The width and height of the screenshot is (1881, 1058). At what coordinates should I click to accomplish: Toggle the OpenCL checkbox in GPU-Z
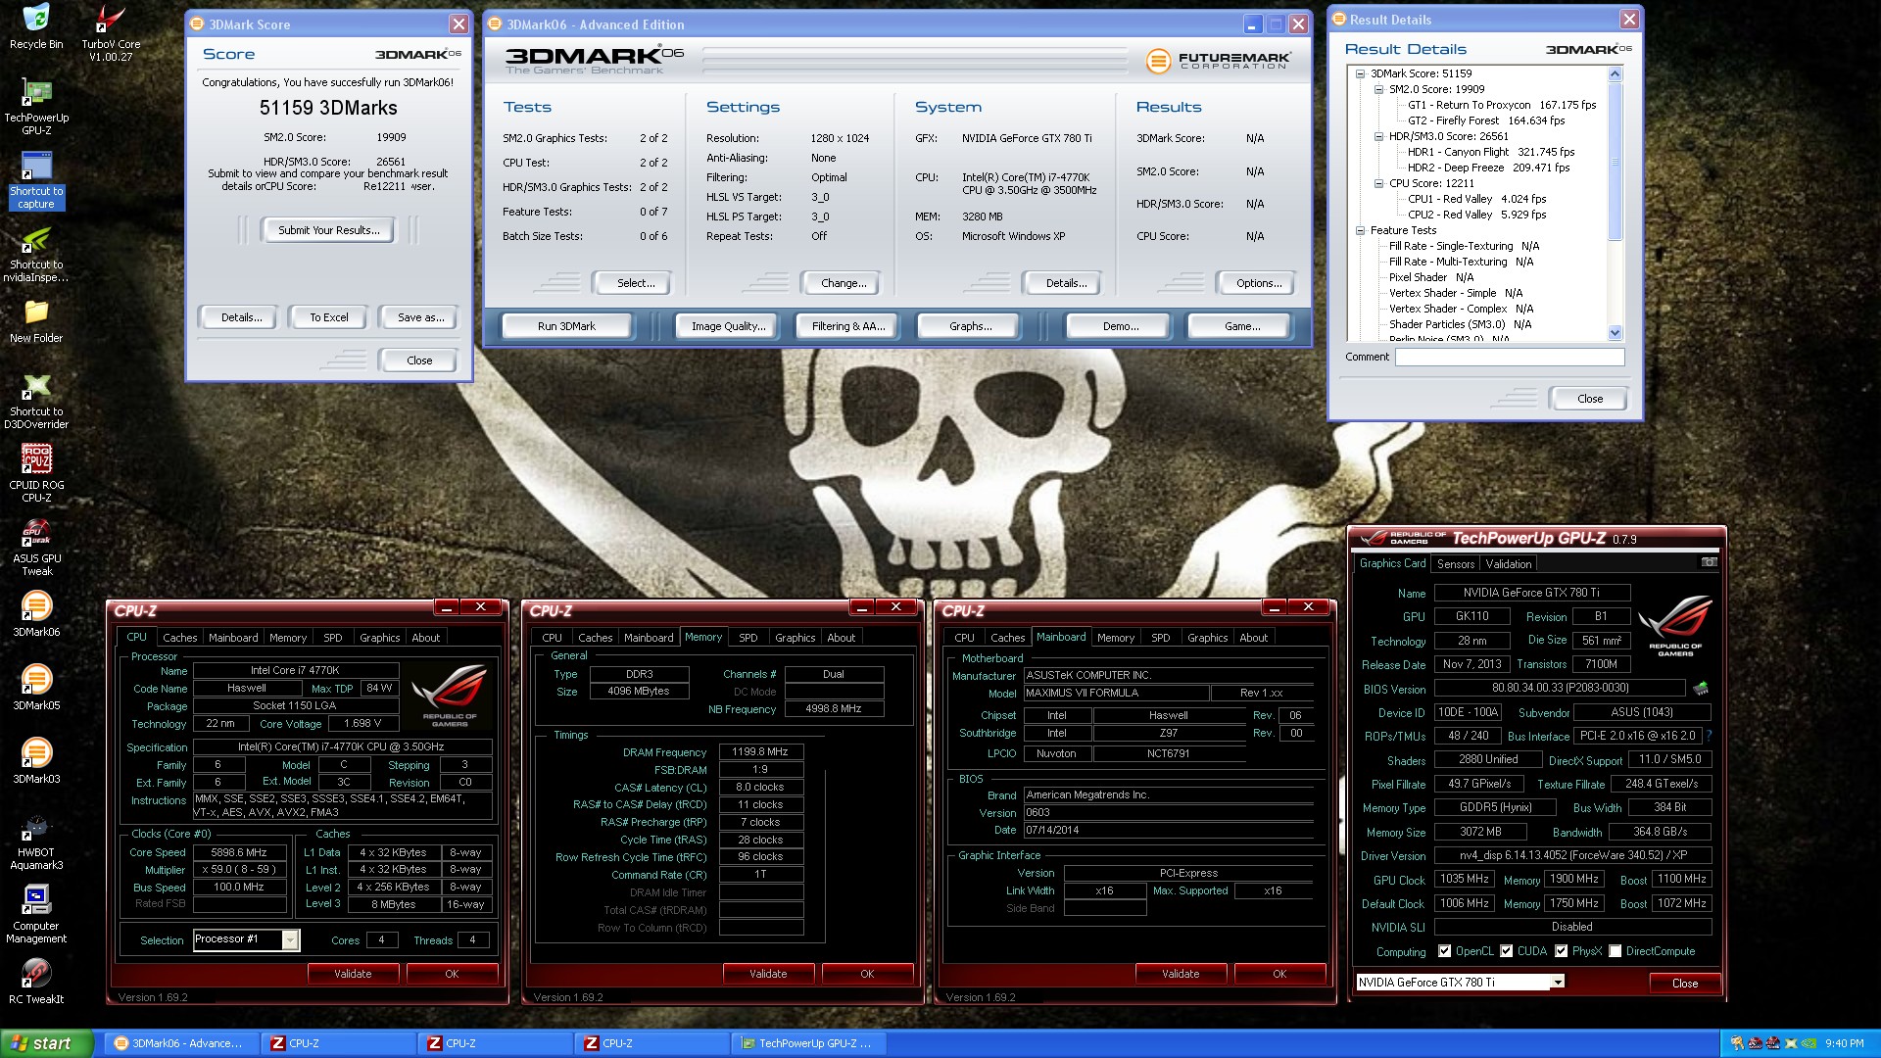click(x=1444, y=951)
